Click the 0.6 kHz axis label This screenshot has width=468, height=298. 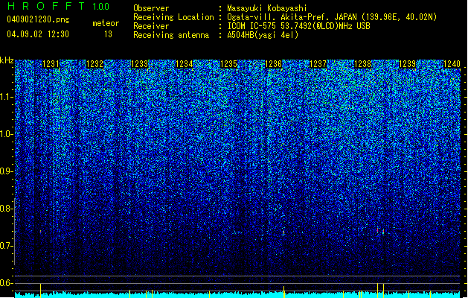point(7,283)
